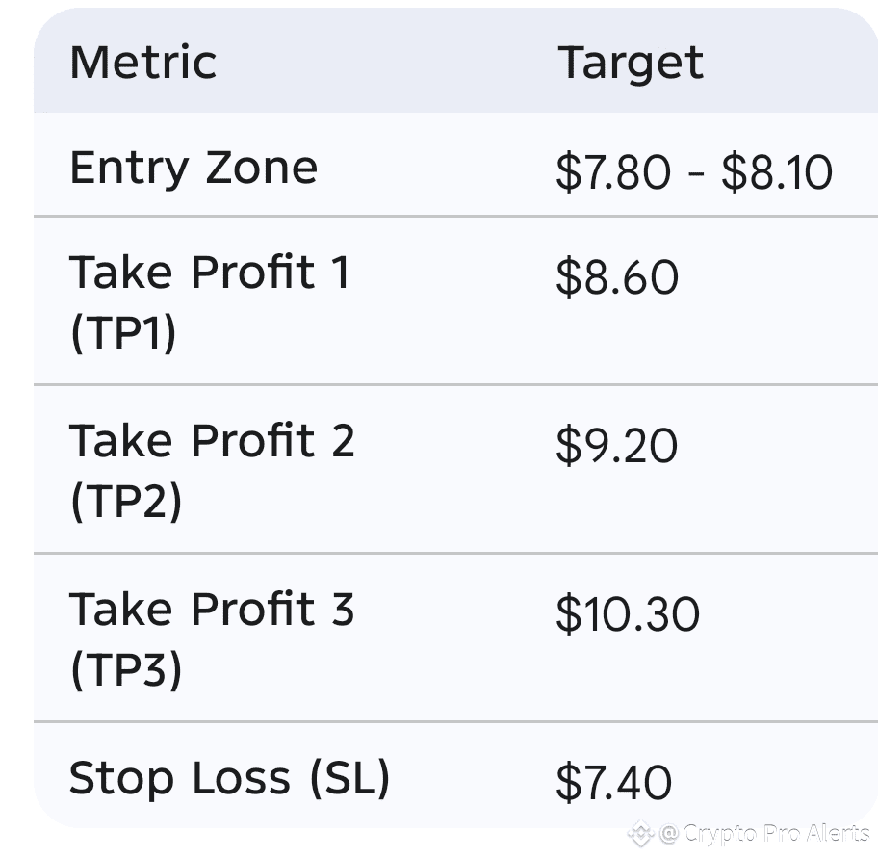
Task: Select the $7.80 lower entry price
Action: (612, 174)
